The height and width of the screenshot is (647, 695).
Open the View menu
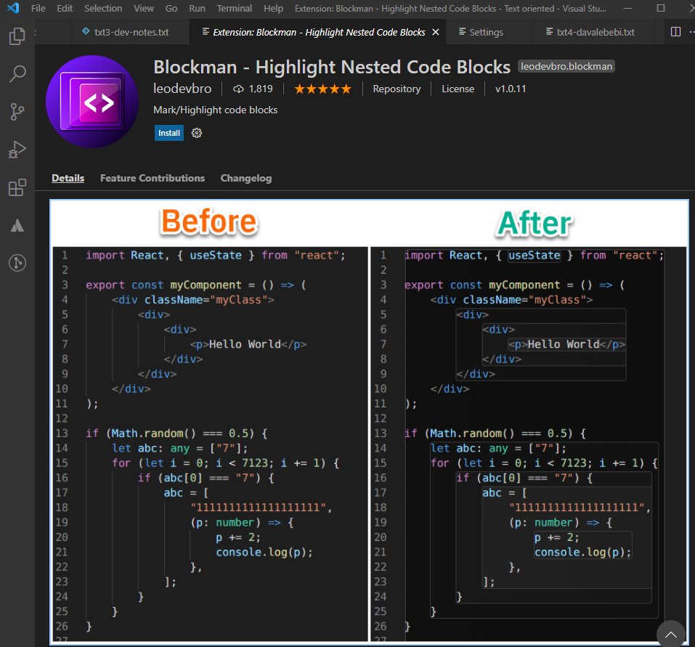[144, 8]
